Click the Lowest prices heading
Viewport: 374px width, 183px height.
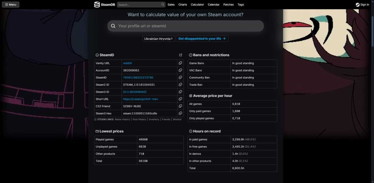[111, 131]
